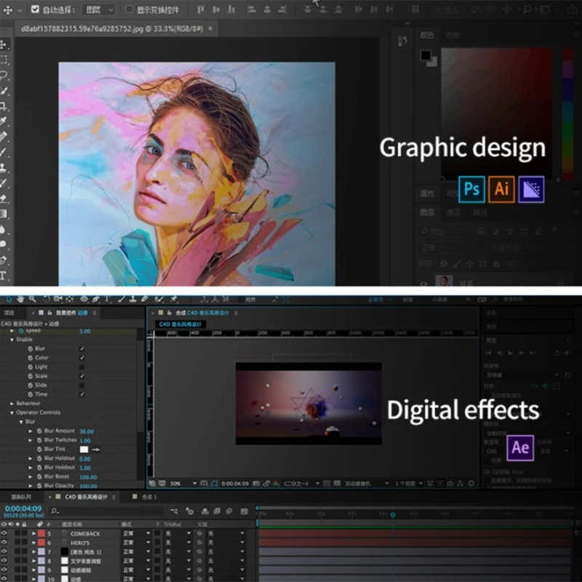Pick the Crop tool
Screen dimensions: 582x582
[4, 105]
